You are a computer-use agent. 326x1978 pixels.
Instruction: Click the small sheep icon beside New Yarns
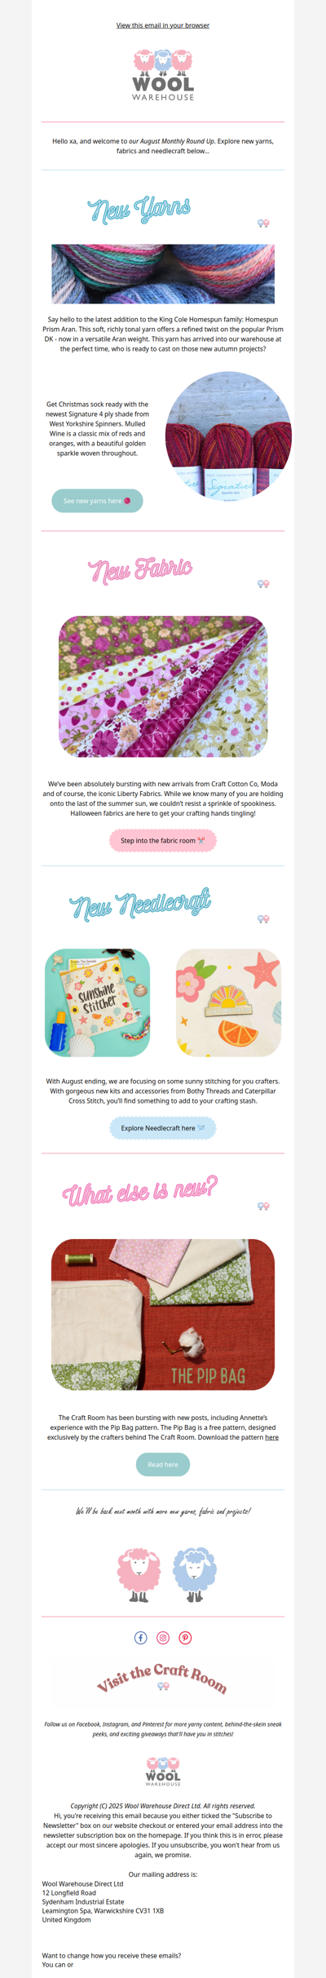coord(263,223)
